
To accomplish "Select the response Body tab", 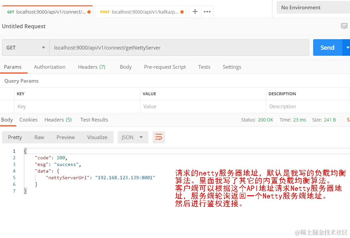I will click(7, 120).
